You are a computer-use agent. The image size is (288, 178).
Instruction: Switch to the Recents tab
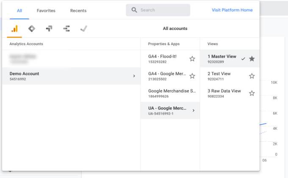(78, 11)
